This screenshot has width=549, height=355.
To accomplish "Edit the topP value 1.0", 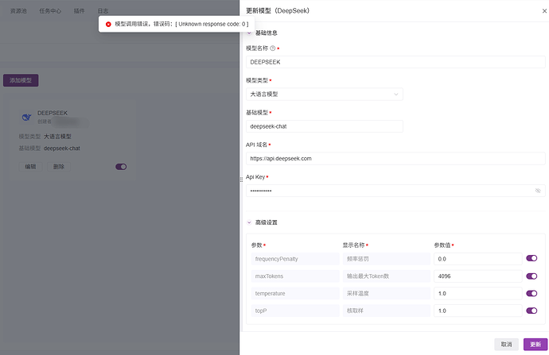I will 477,311.
